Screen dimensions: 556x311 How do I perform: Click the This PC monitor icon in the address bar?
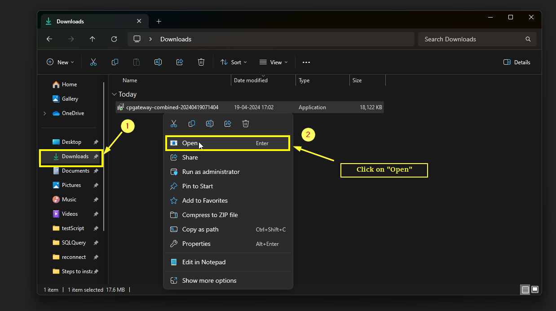(137, 39)
